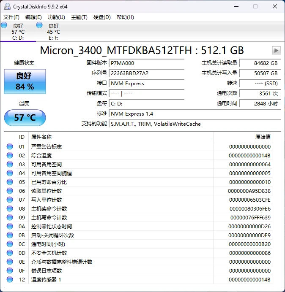The width and height of the screenshot is (285, 292).
Task: Click raw value 00000076FFF639
Action: tap(250, 217)
